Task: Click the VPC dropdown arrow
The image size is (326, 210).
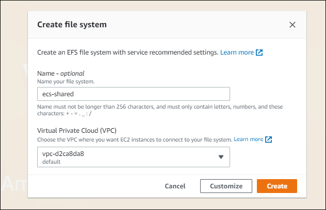Action: tap(221, 157)
